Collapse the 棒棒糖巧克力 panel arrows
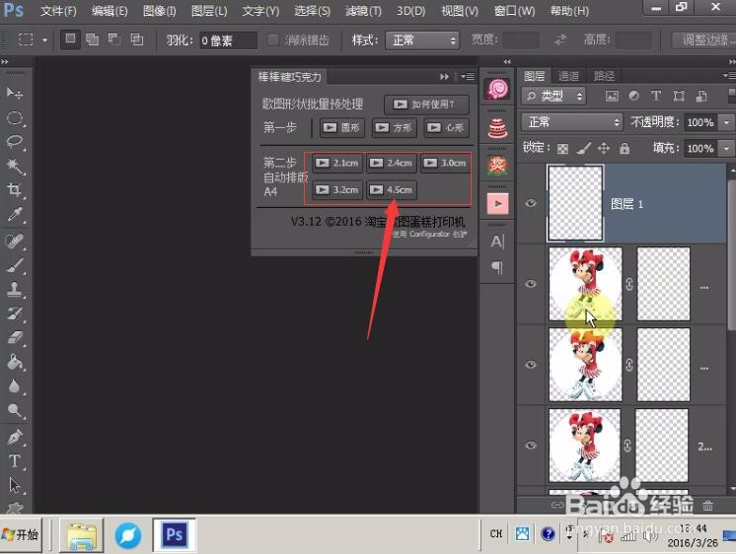This screenshot has height=554, width=736. 444,77
